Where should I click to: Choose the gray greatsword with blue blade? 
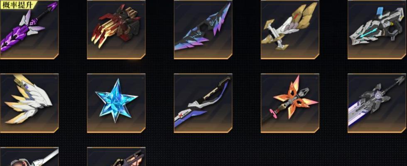click(377, 103)
